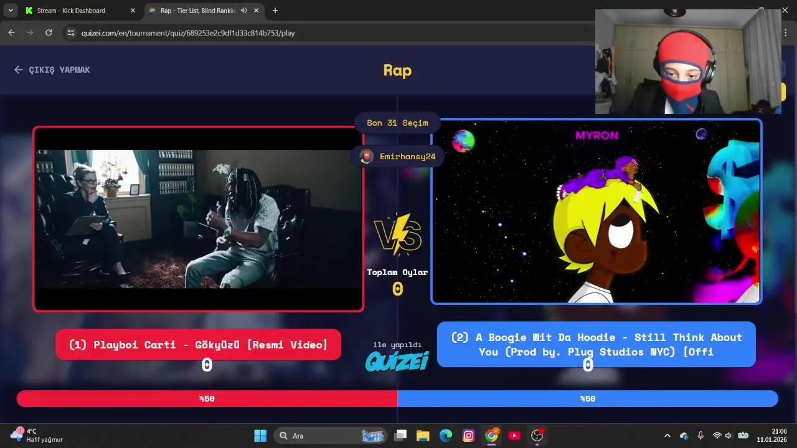Open the YouTube taskbar app

514,436
